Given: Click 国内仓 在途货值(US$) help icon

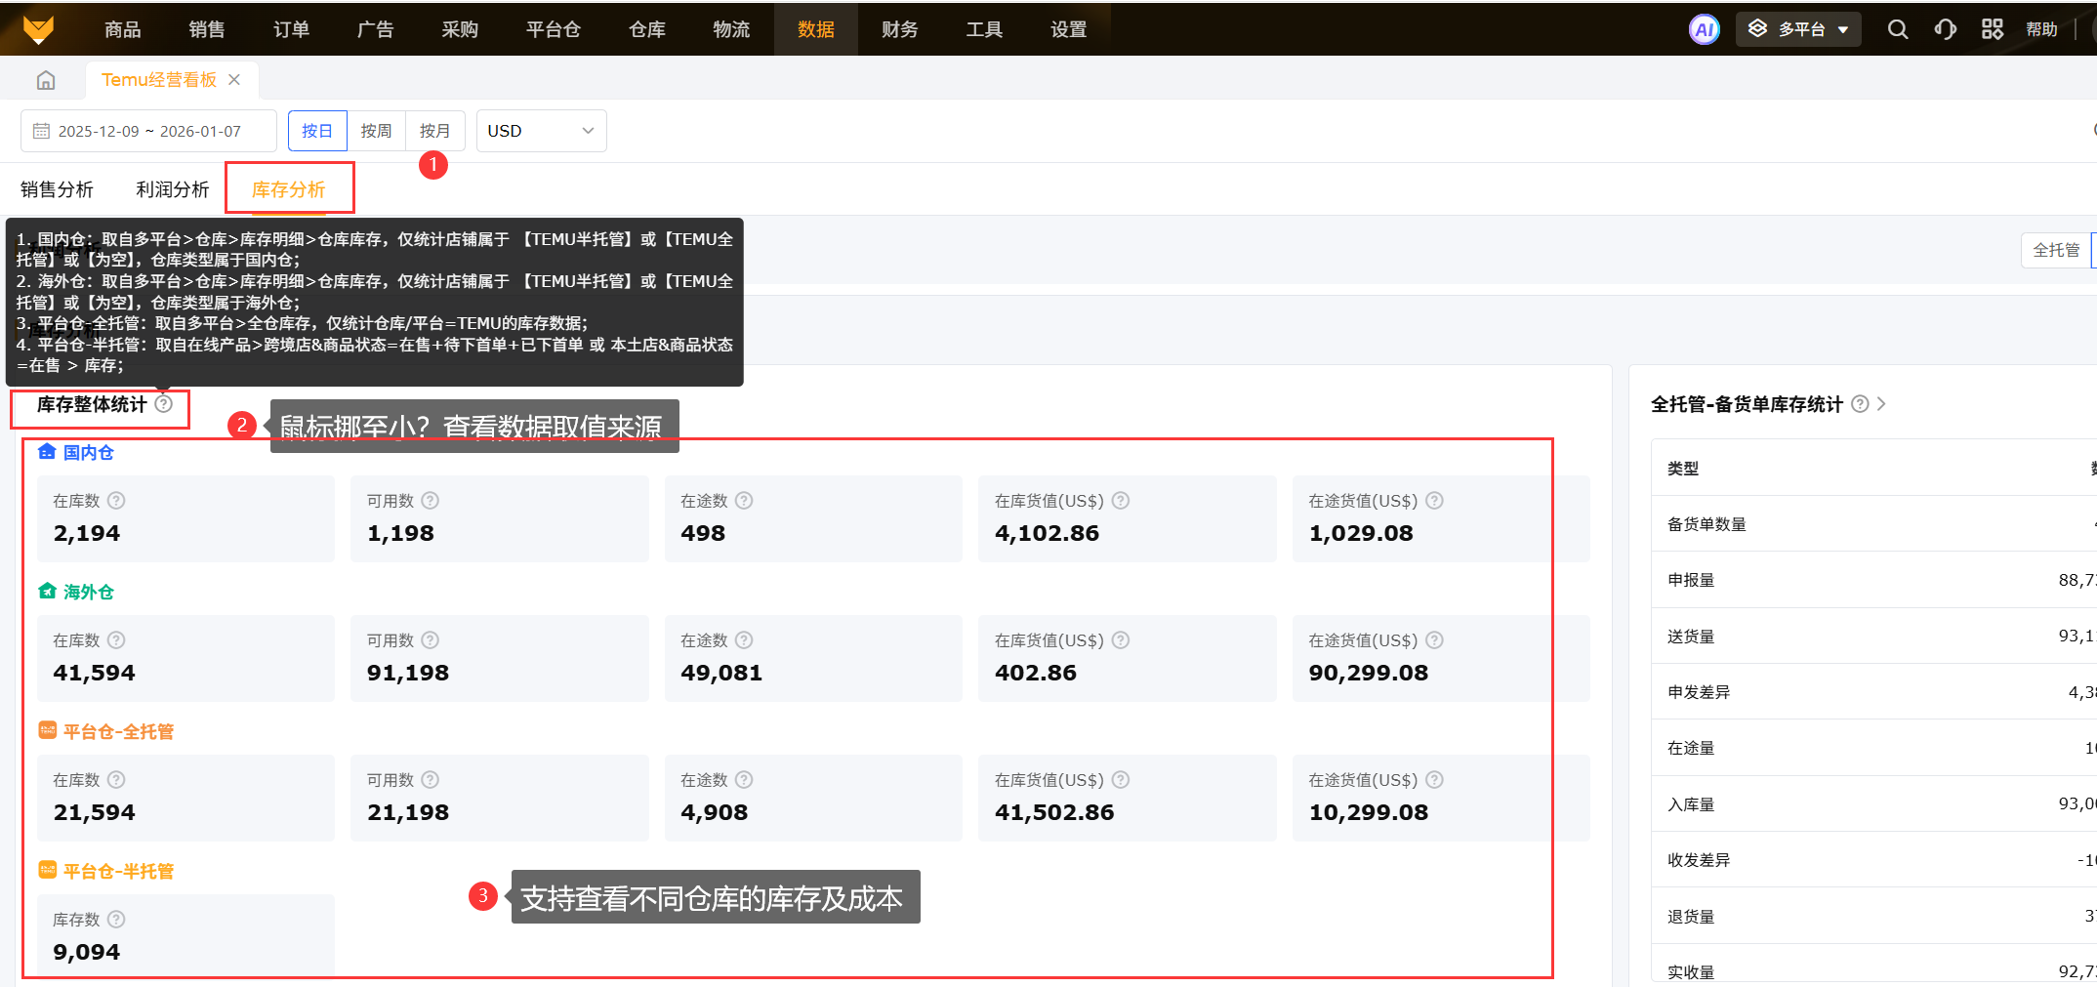Looking at the screenshot, I should 1434,500.
